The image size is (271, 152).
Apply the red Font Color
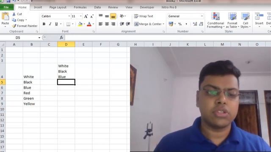point(89,24)
